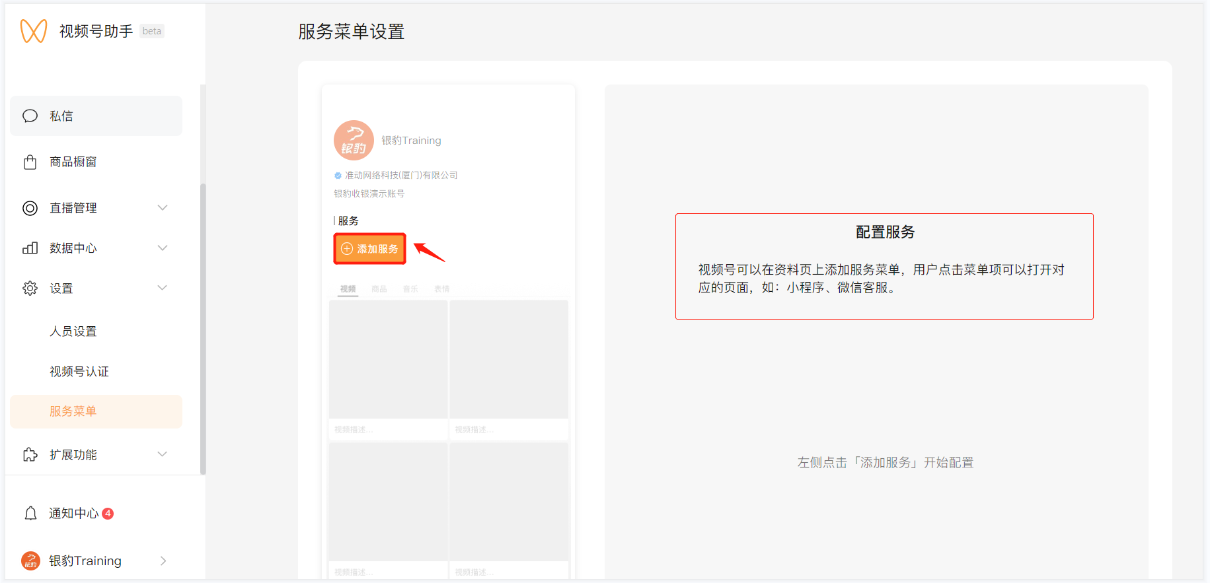Expand the 数据中心 submenu arrow
Screen dimensions: 1210x583
pos(163,248)
